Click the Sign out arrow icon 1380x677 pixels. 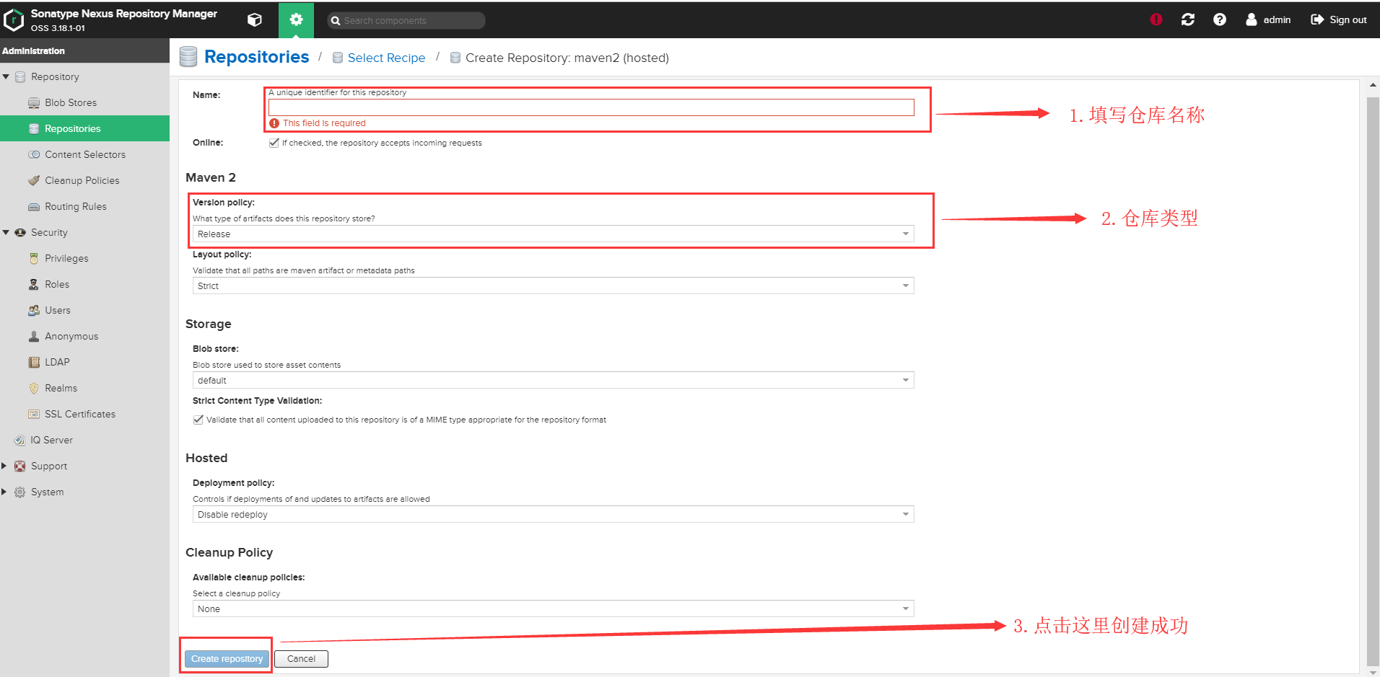click(x=1317, y=20)
